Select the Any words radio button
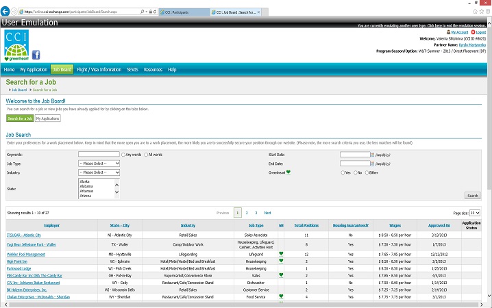Image resolution: width=492 pixels, height=308 pixels. [123, 155]
